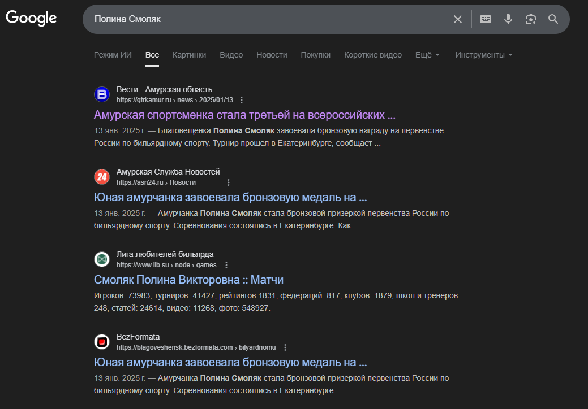The height and width of the screenshot is (409, 588).
Task: Click the asn24.ru › Новости breadcrumb
Action: (156, 182)
